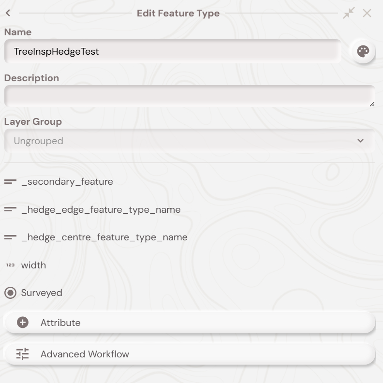Click the text icon beside _hedge_centre_feature_type_name
This screenshot has height=383, width=383.
pyautogui.click(x=10, y=237)
